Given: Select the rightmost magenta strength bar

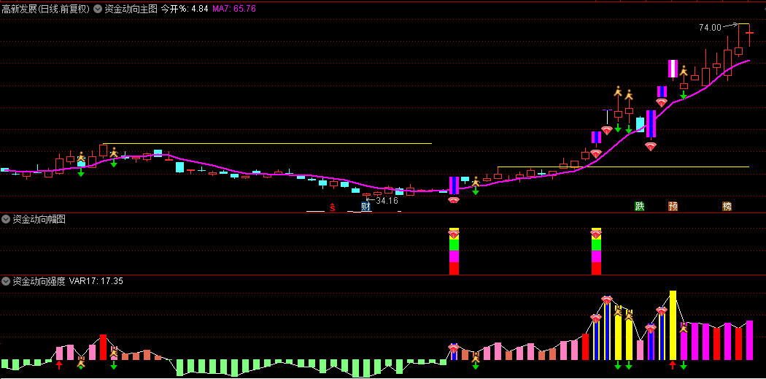Looking at the screenshot, I should click(749, 340).
